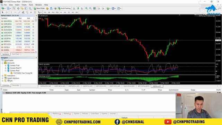Expand the Indicators tree node
Viewport: 222px width, 125px height.
2,76
